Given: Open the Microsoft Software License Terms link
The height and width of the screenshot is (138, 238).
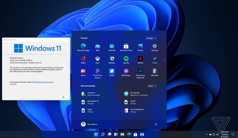Looking at the screenshot, I should (44, 82).
